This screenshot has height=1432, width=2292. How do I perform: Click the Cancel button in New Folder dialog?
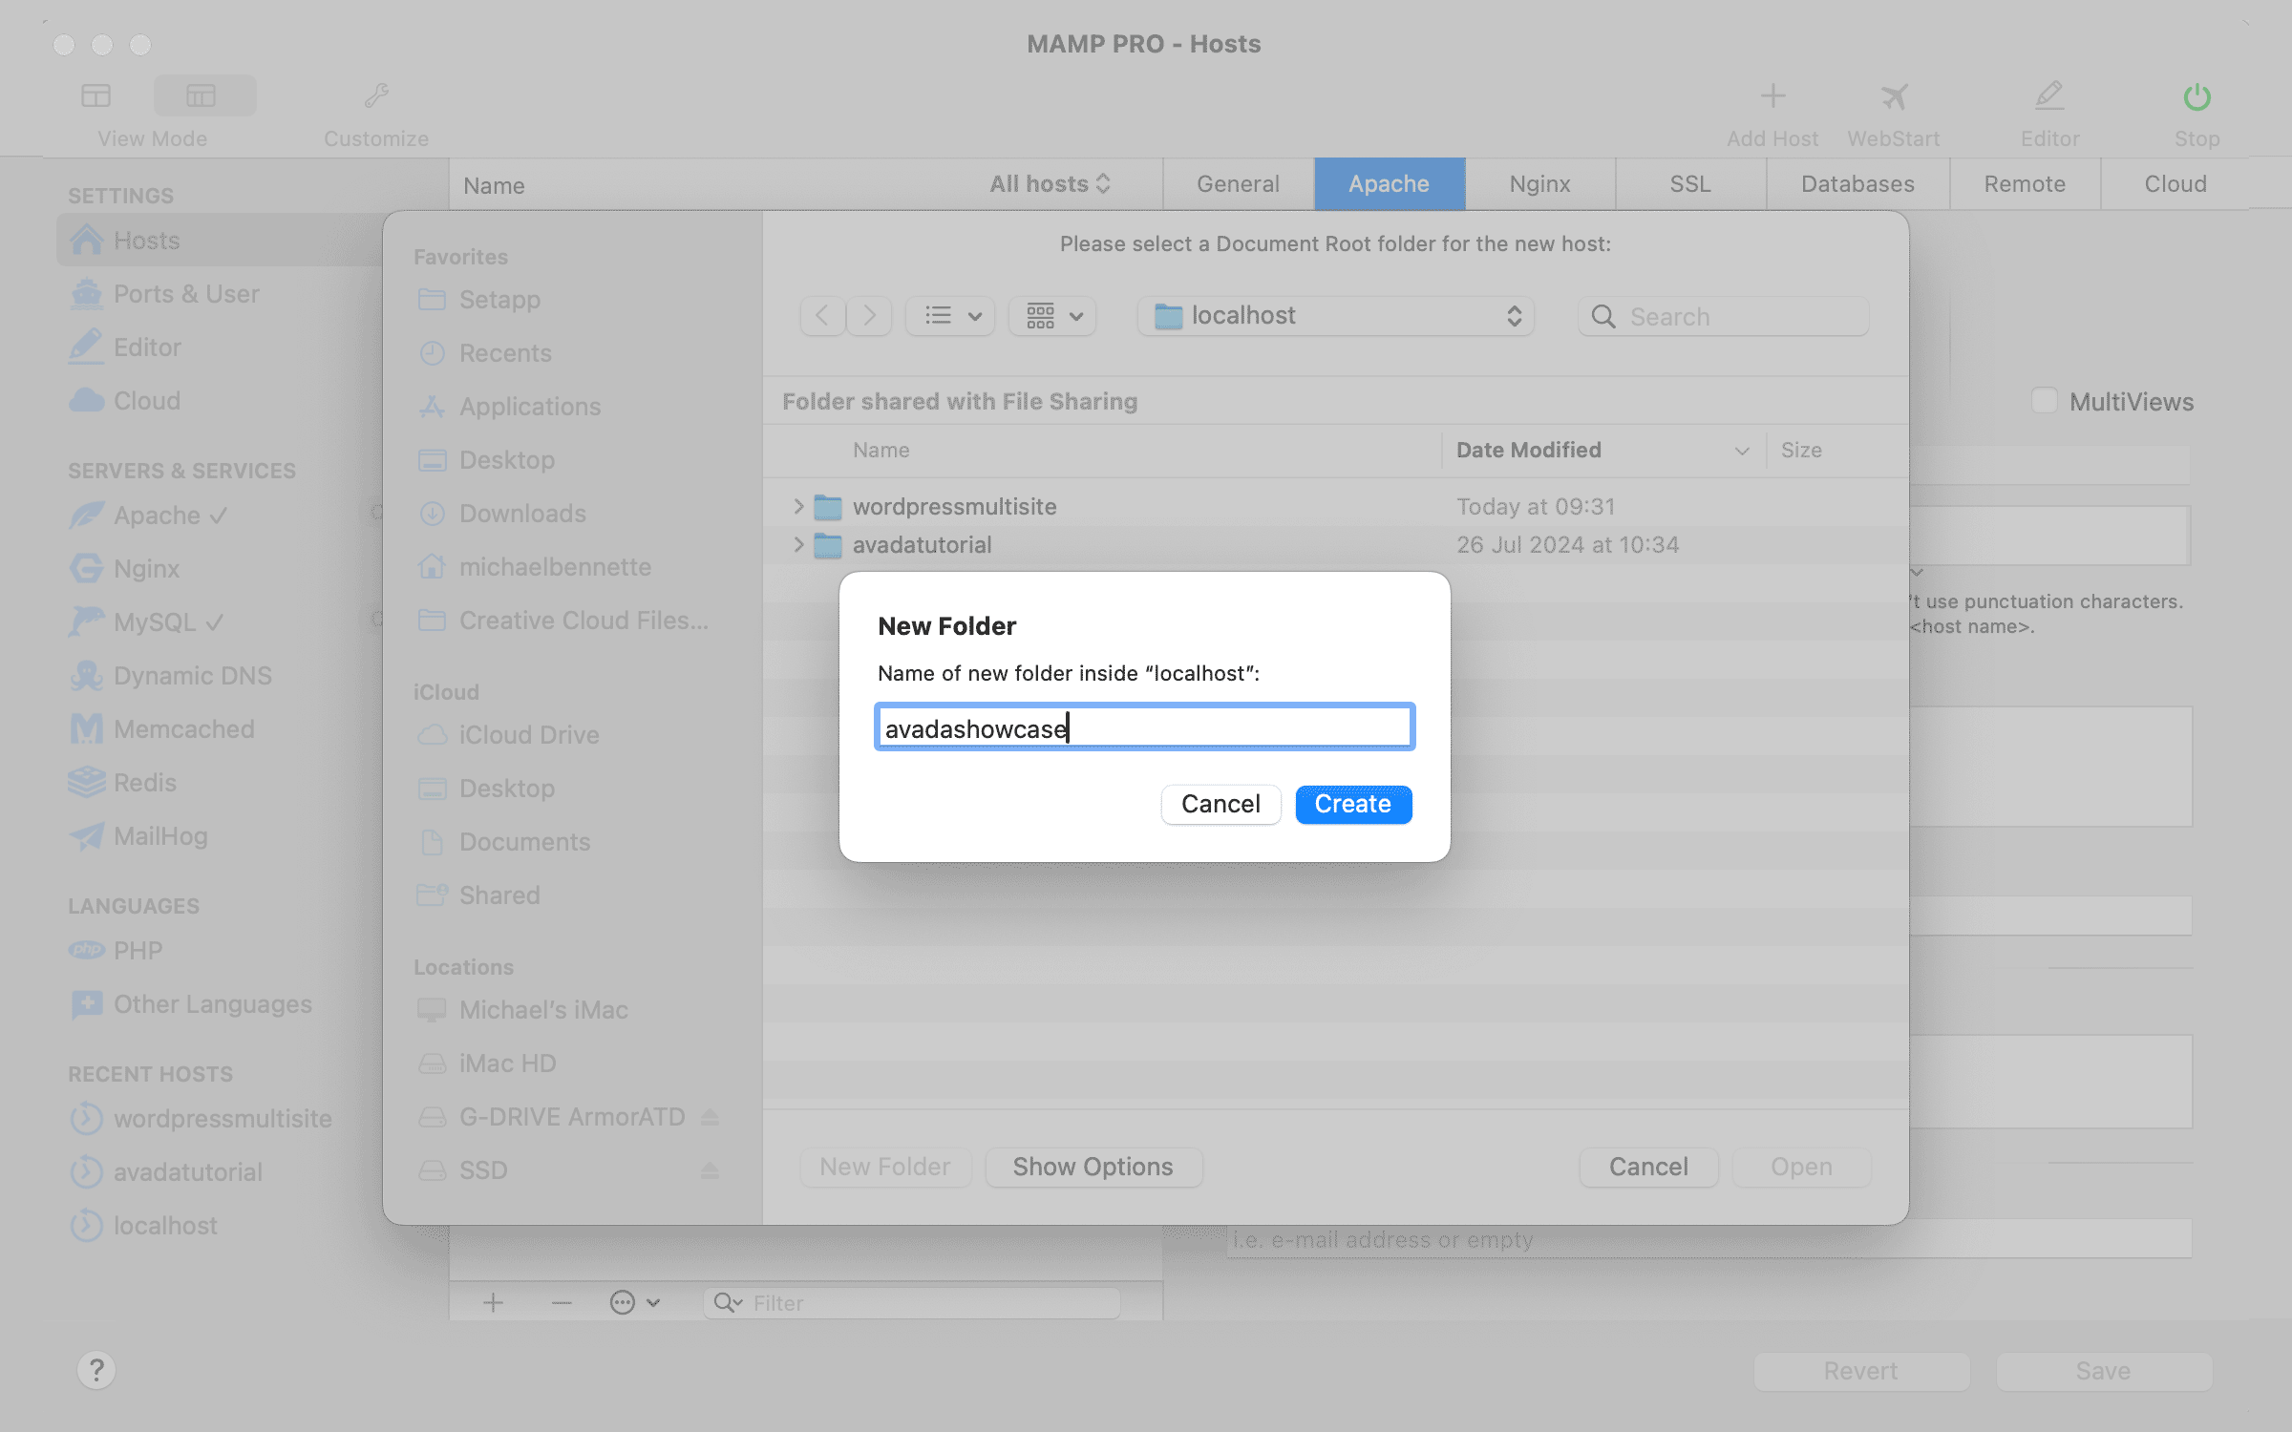(1221, 804)
